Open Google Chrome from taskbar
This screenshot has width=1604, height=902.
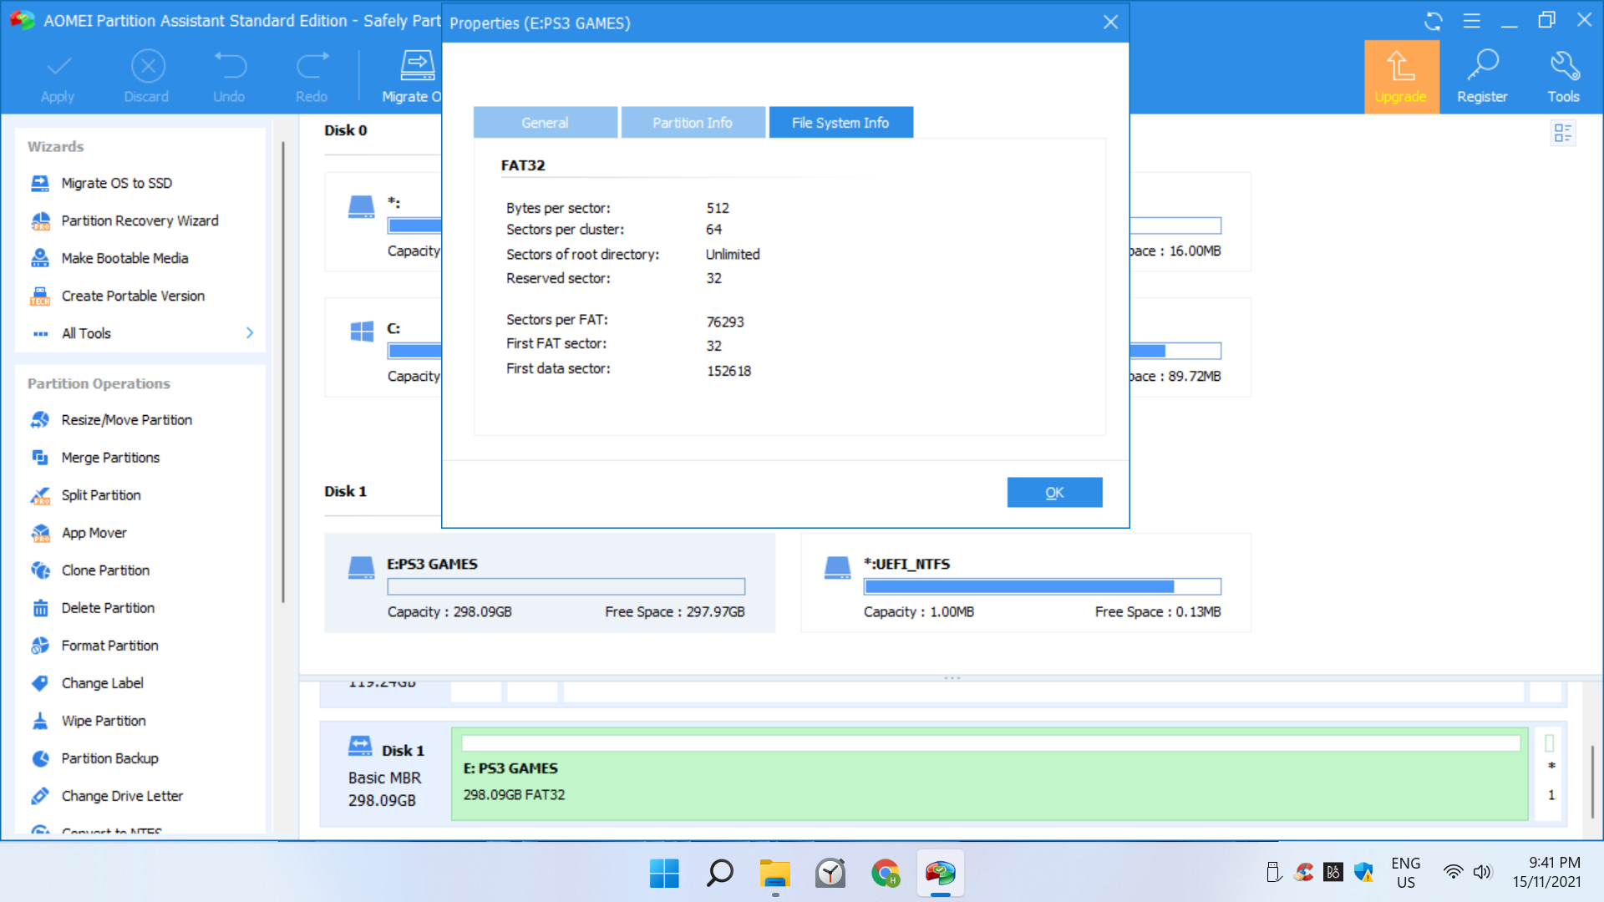click(886, 874)
